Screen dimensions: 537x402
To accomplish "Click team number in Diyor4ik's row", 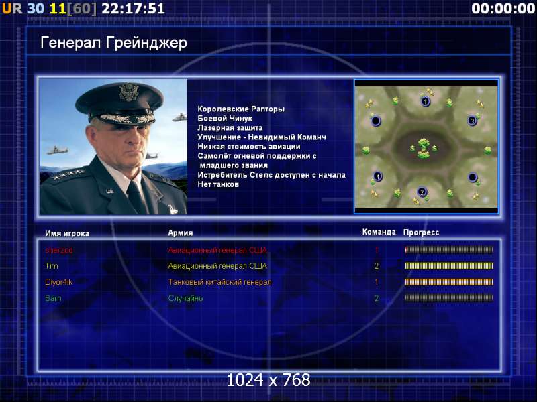I will pos(377,282).
